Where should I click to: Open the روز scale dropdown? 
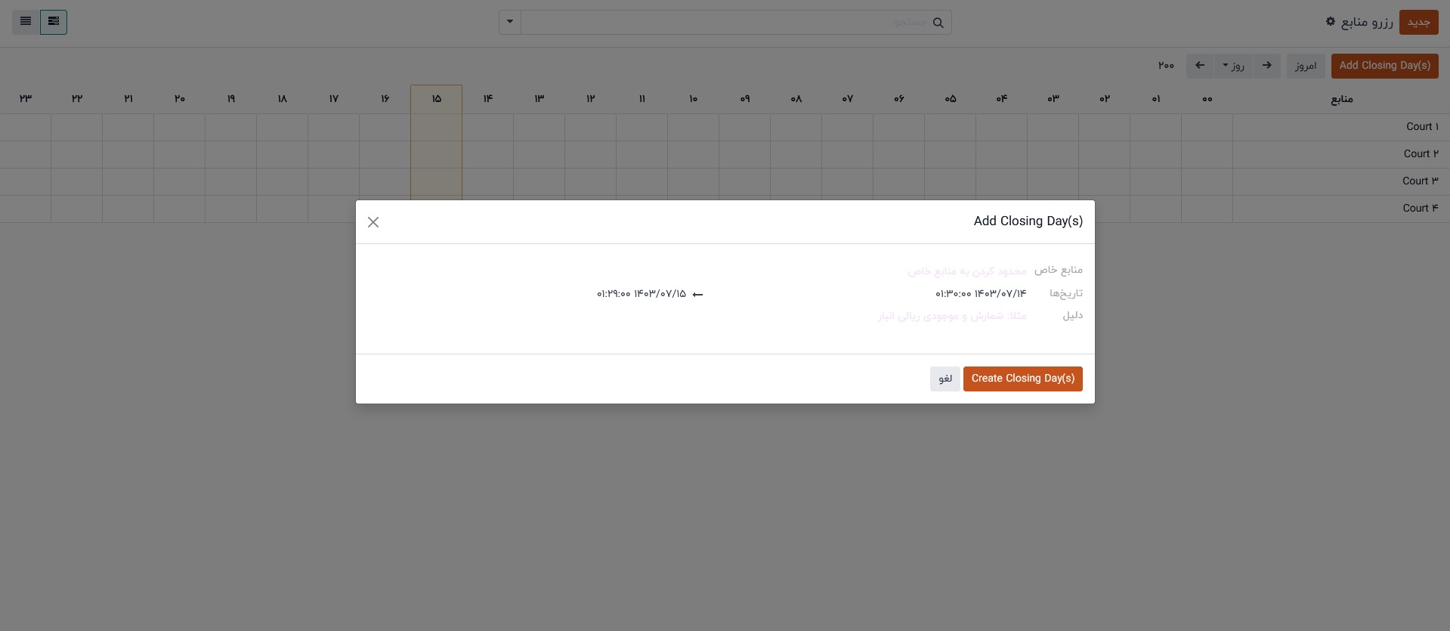tap(1233, 66)
